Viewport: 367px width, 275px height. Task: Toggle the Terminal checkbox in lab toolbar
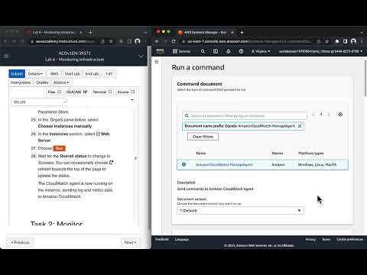[110, 92]
